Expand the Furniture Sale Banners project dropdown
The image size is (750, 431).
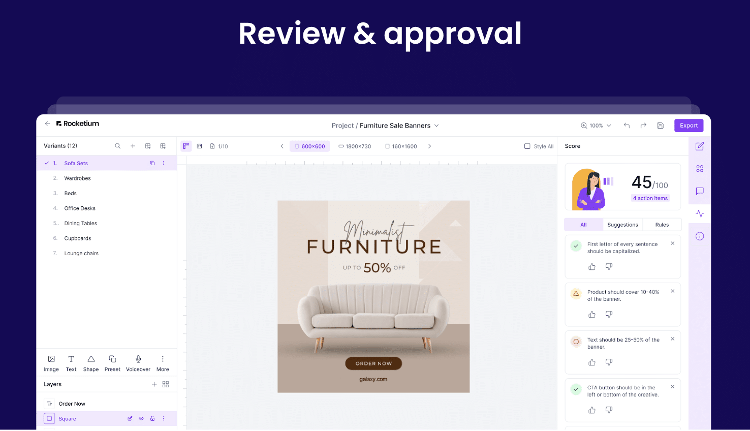436,126
